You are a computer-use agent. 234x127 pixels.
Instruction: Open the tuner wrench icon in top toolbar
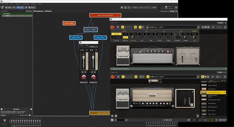click(x=129, y=7)
